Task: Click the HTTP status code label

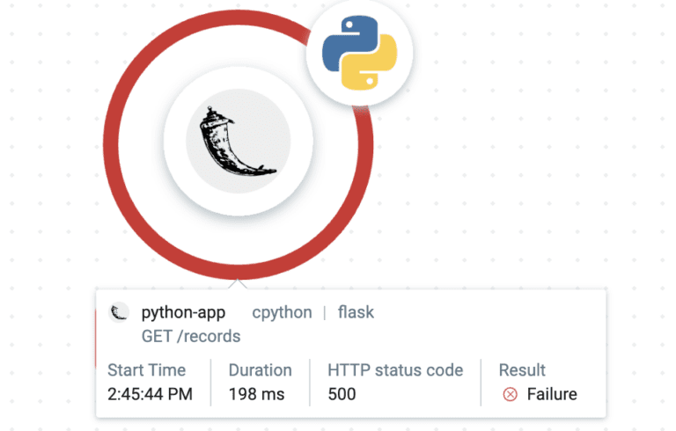Action: tap(395, 370)
